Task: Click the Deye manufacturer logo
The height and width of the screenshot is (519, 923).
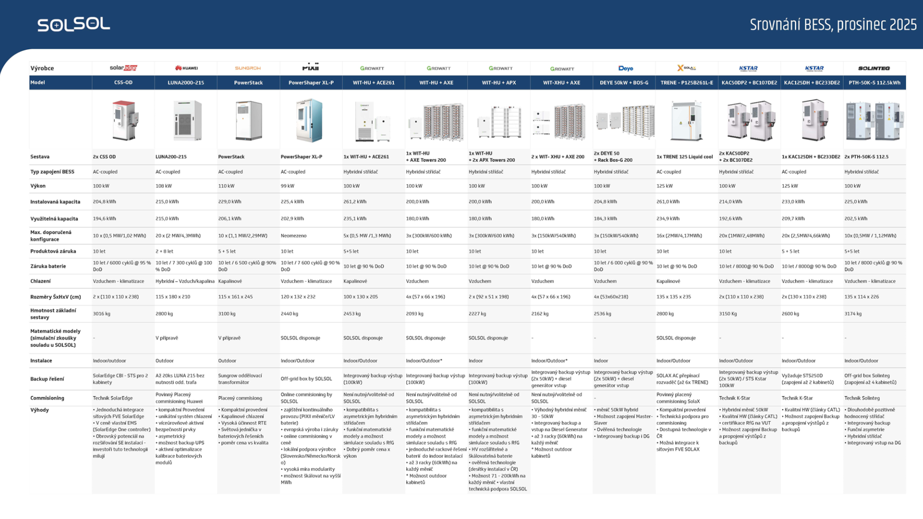Action: [625, 68]
